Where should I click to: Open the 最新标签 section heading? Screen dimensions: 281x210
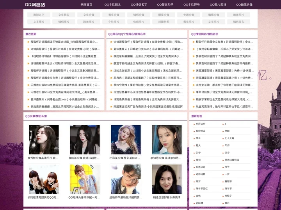click(x=197, y=116)
